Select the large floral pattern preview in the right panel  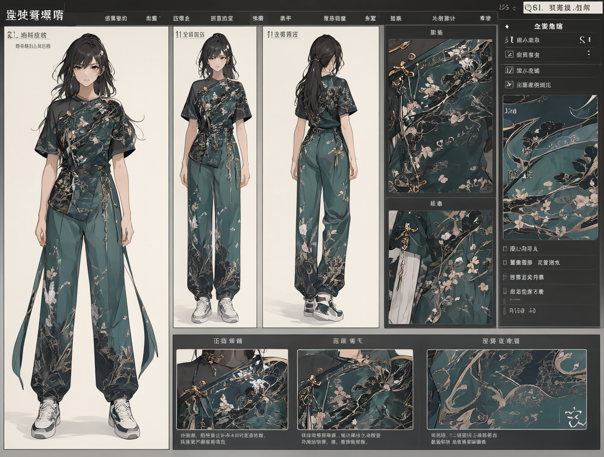[x=550, y=167]
